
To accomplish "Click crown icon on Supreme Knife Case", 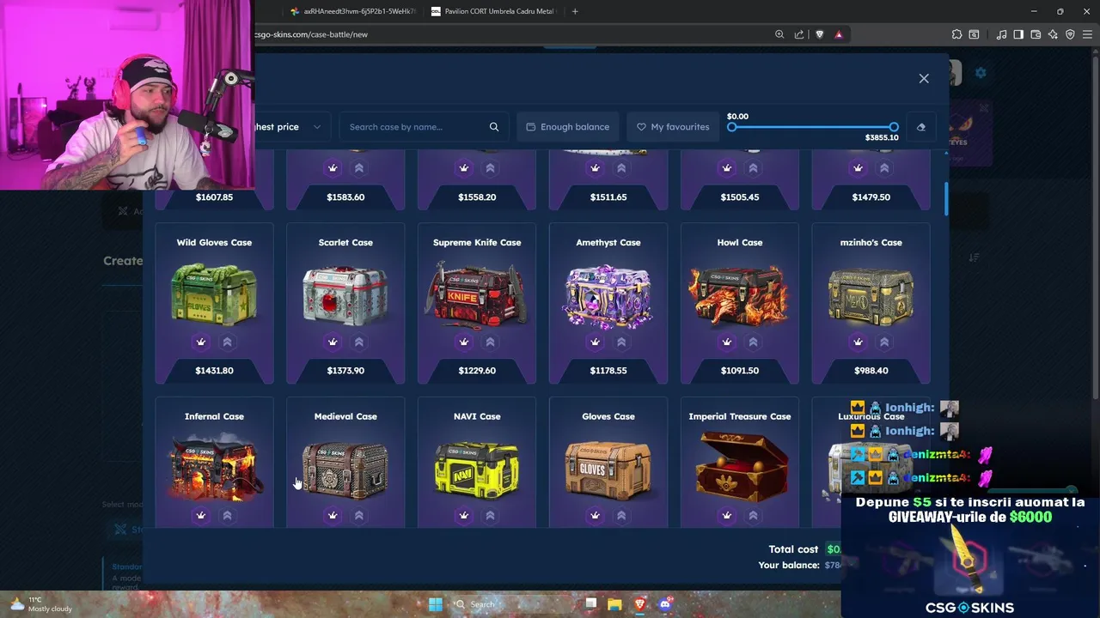I will (464, 342).
